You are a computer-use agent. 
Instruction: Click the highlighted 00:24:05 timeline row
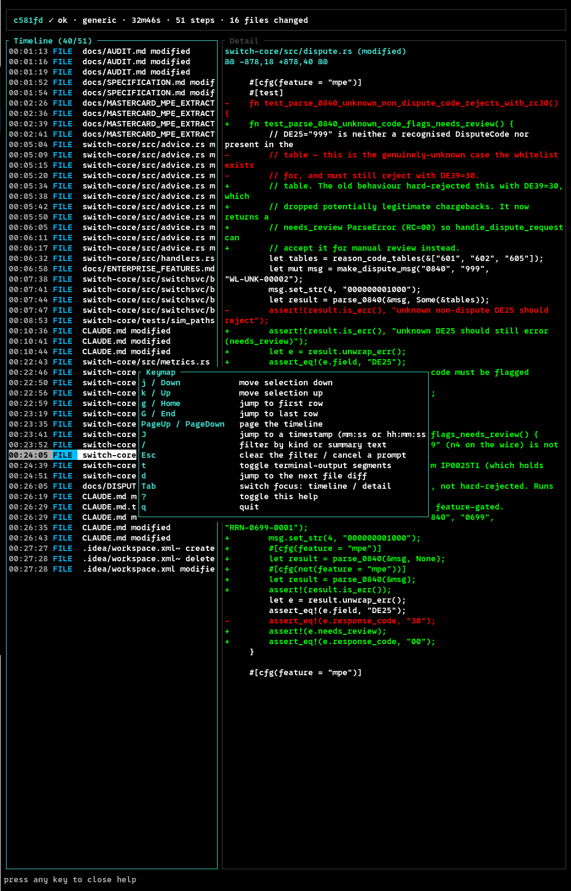[x=73, y=455]
